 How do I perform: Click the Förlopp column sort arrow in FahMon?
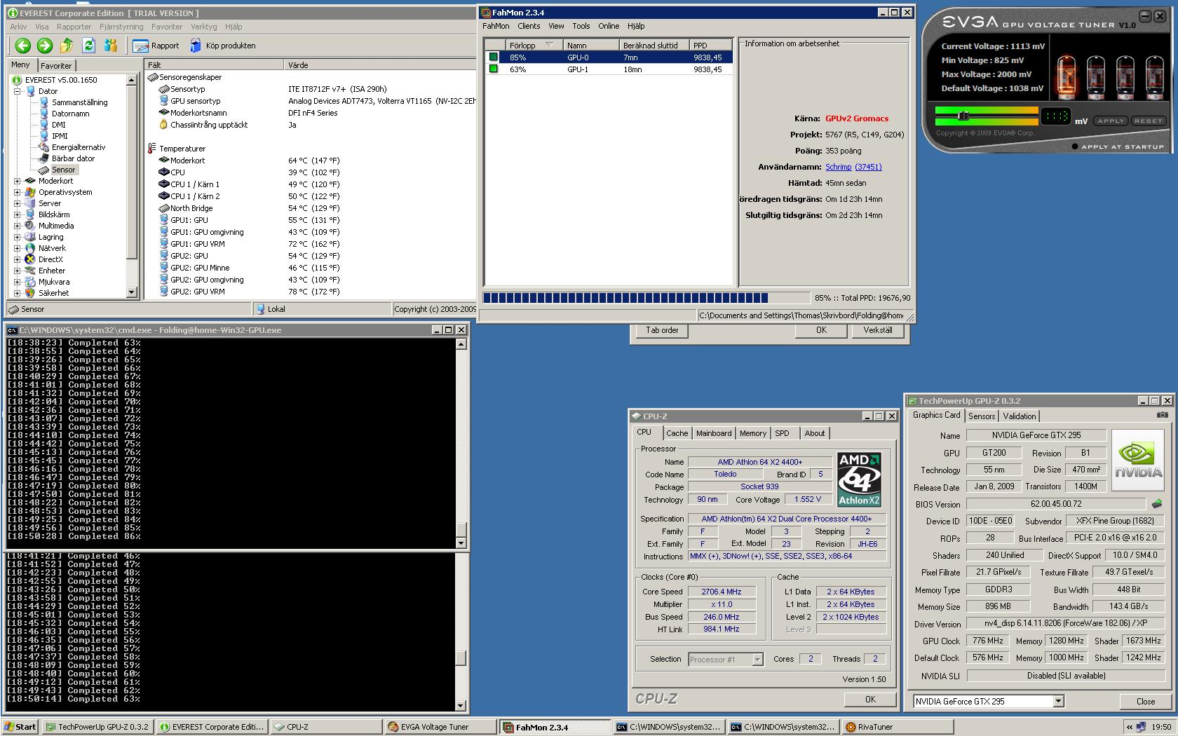(x=549, y=45)
